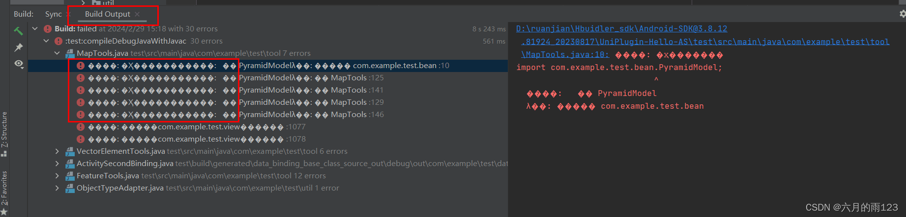This screenshot has width=906, height=217.
Task: Select the PyramidModel MapTools error :129
Action: (x=268, y=102)
